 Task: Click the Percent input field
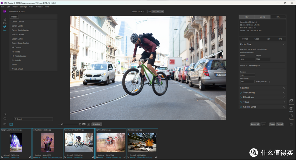coord(247,75)
